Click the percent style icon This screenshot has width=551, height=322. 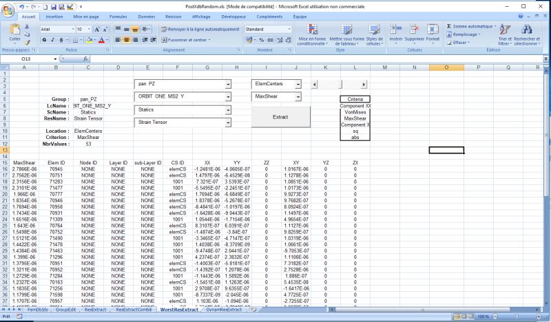click(x=262, y=40)
